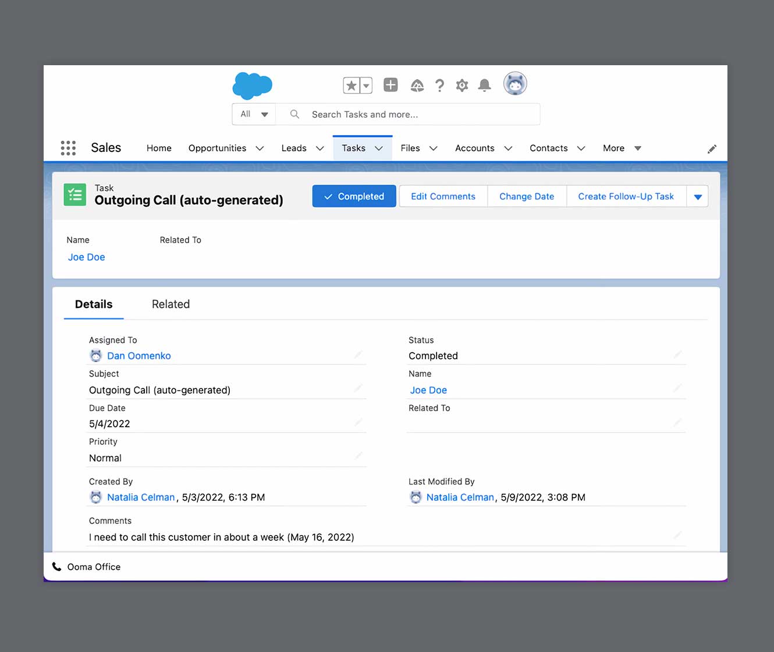Open the App Launcher grid icon

tap(68, 148)
